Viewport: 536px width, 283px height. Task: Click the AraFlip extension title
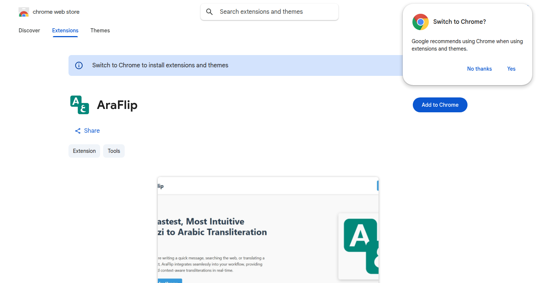(x=117, y=105)
